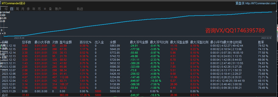Select the M tab
278x97 pixels.
45,9
